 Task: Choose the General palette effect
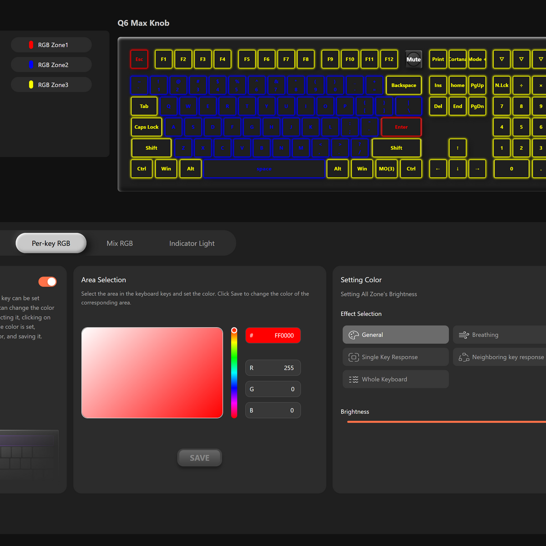(395, 335)
